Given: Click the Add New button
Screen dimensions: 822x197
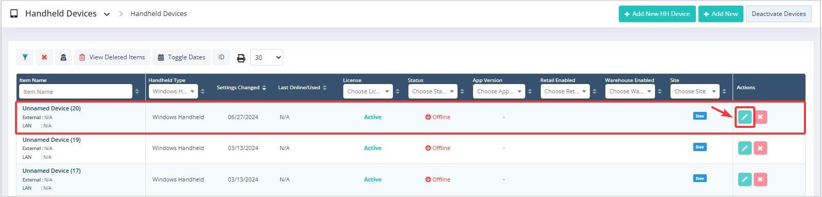Looking at the screenshot, I should coord(721,14).
